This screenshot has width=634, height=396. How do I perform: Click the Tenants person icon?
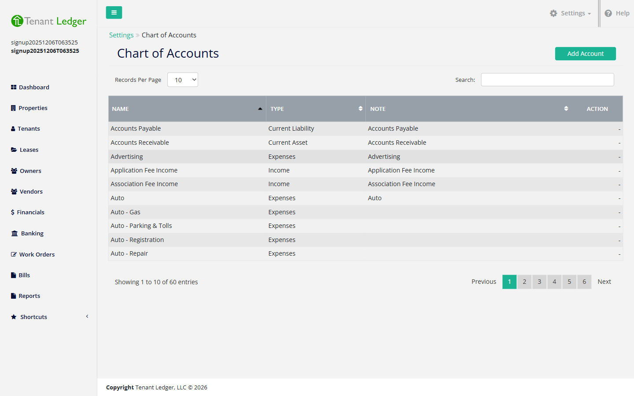click(x=13, y=128)
